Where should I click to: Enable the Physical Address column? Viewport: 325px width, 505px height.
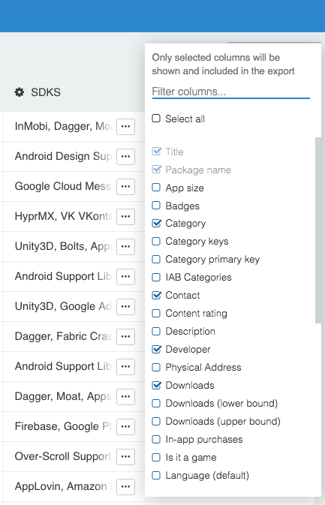(x=156, y=367)
